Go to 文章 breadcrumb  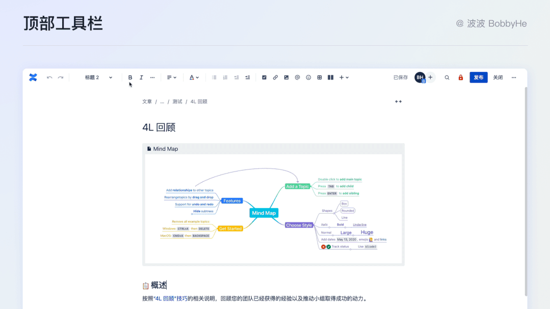pos(147,102)
